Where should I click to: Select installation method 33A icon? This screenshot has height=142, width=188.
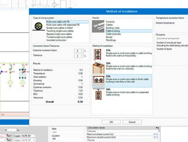click(x=98, y=81)
